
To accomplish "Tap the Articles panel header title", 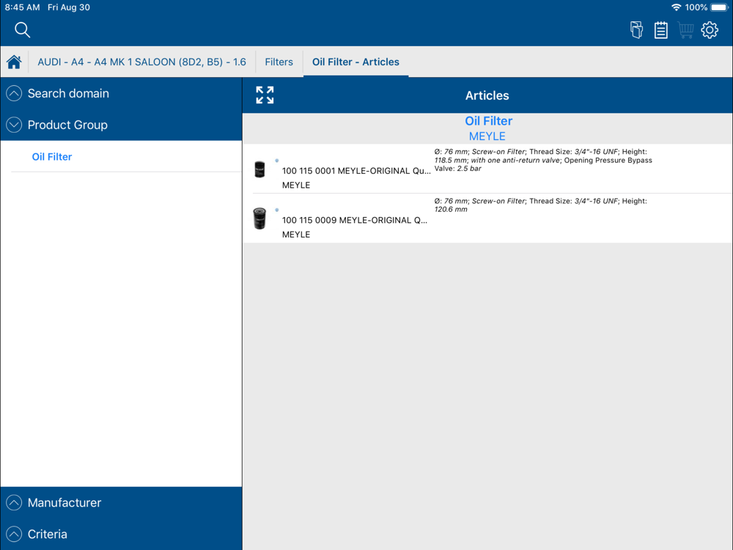I will click(487, 95).
